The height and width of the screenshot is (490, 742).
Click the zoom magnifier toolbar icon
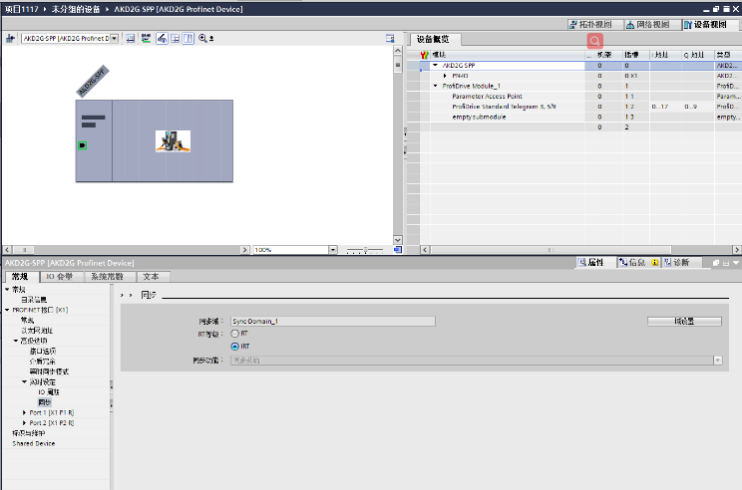[x=202, y=38]
